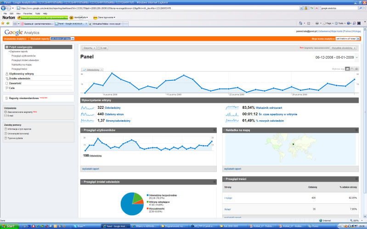Open the Quick Tabs grid icon

pyautogui.click(x=15, y=24)
